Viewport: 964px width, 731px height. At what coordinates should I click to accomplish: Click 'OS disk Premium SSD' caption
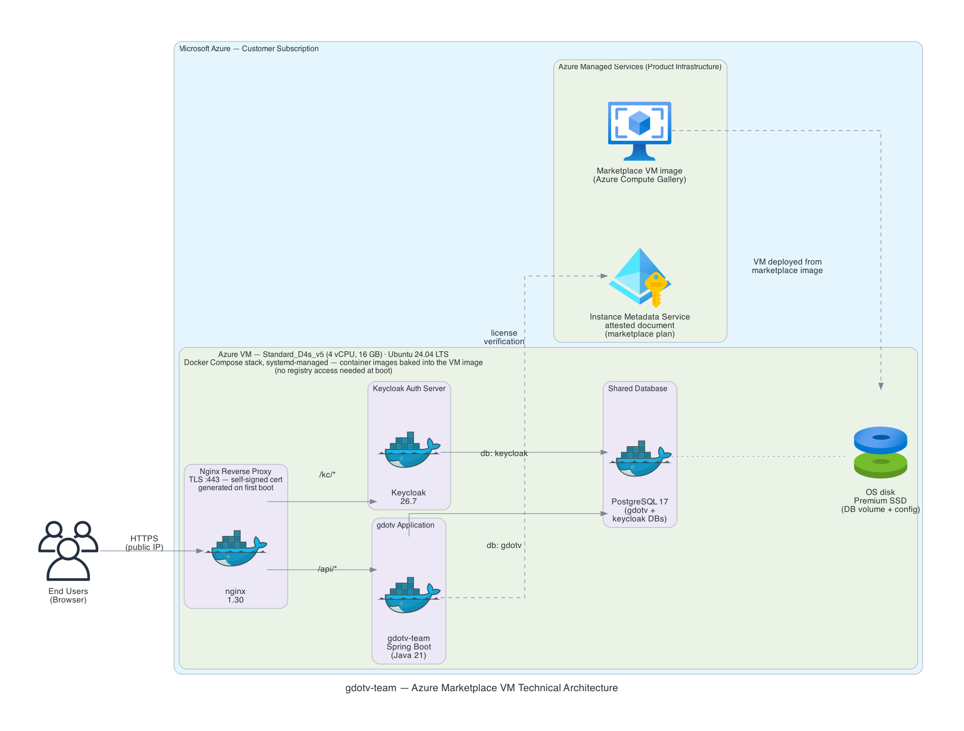coord(881,501)
